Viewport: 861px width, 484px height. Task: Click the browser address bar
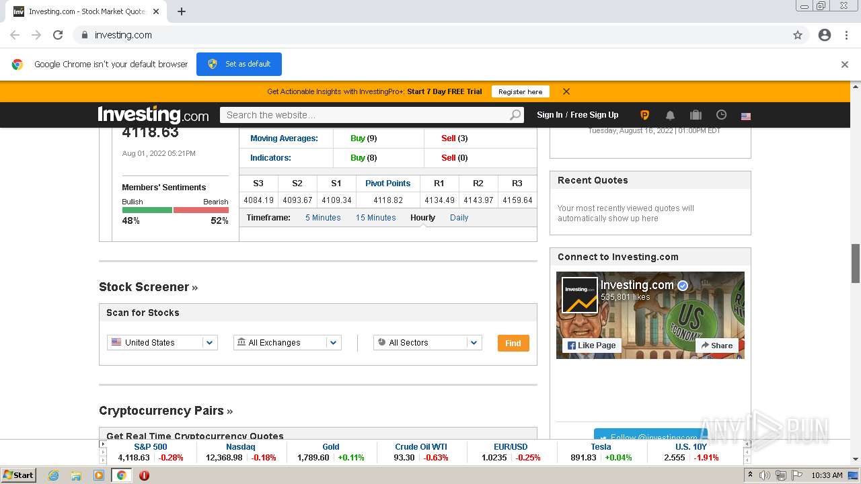point(430,35)
